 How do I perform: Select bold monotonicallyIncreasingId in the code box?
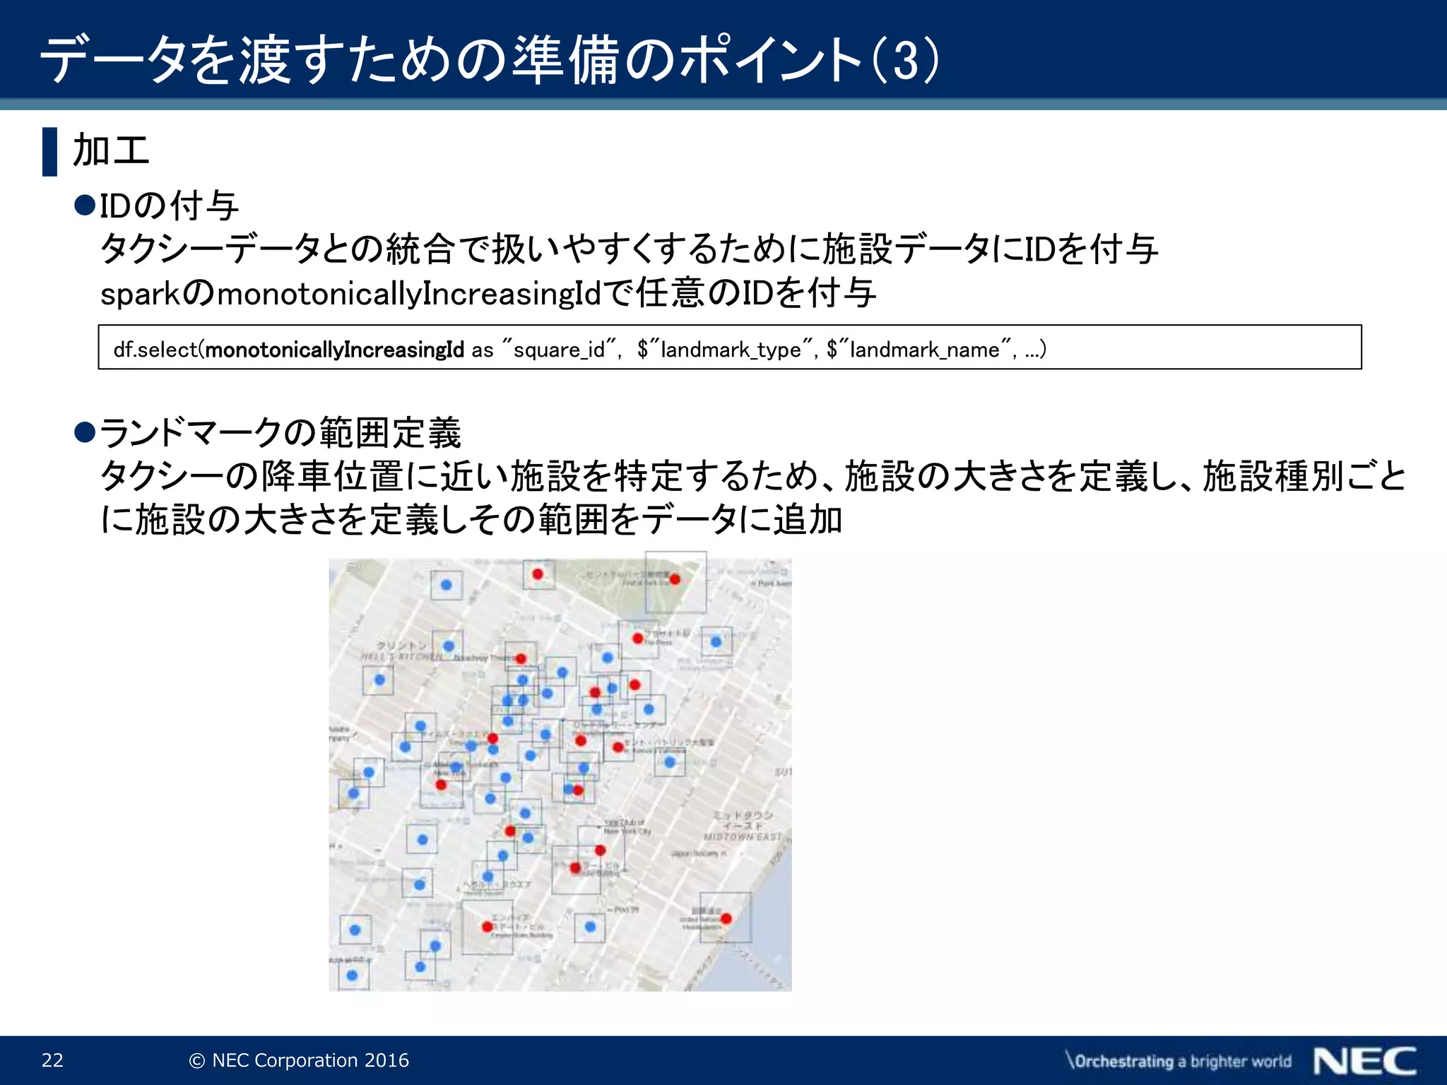(x=334, y=349)
